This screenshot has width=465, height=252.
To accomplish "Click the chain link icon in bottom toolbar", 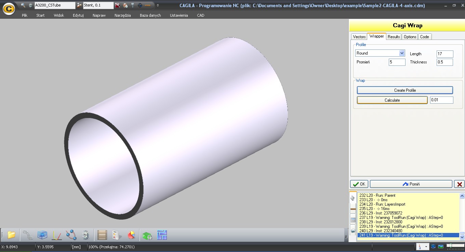I will click(x=28, y=235).
